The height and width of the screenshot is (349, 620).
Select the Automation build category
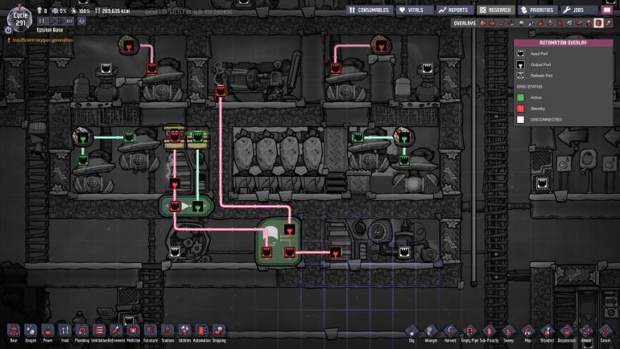[x=201, y=331]
